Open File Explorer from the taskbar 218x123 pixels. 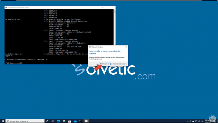(x=64, y=121)
